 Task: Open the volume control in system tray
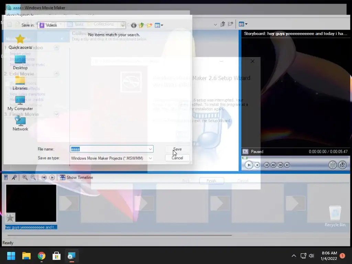coord(311,256)
